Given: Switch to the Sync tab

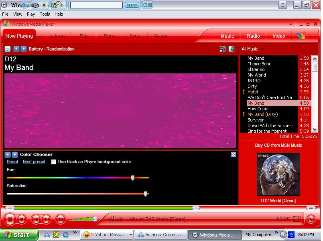Looking at the screenshot, I should click(x=135, y=36).
